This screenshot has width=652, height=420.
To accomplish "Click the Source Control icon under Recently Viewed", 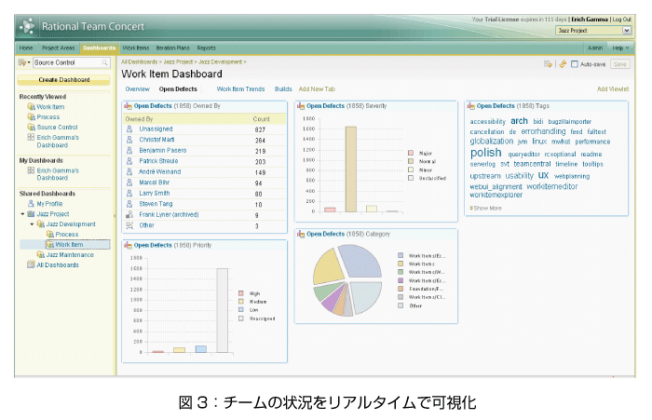I will pyautogui.click(x=31, y=127).
